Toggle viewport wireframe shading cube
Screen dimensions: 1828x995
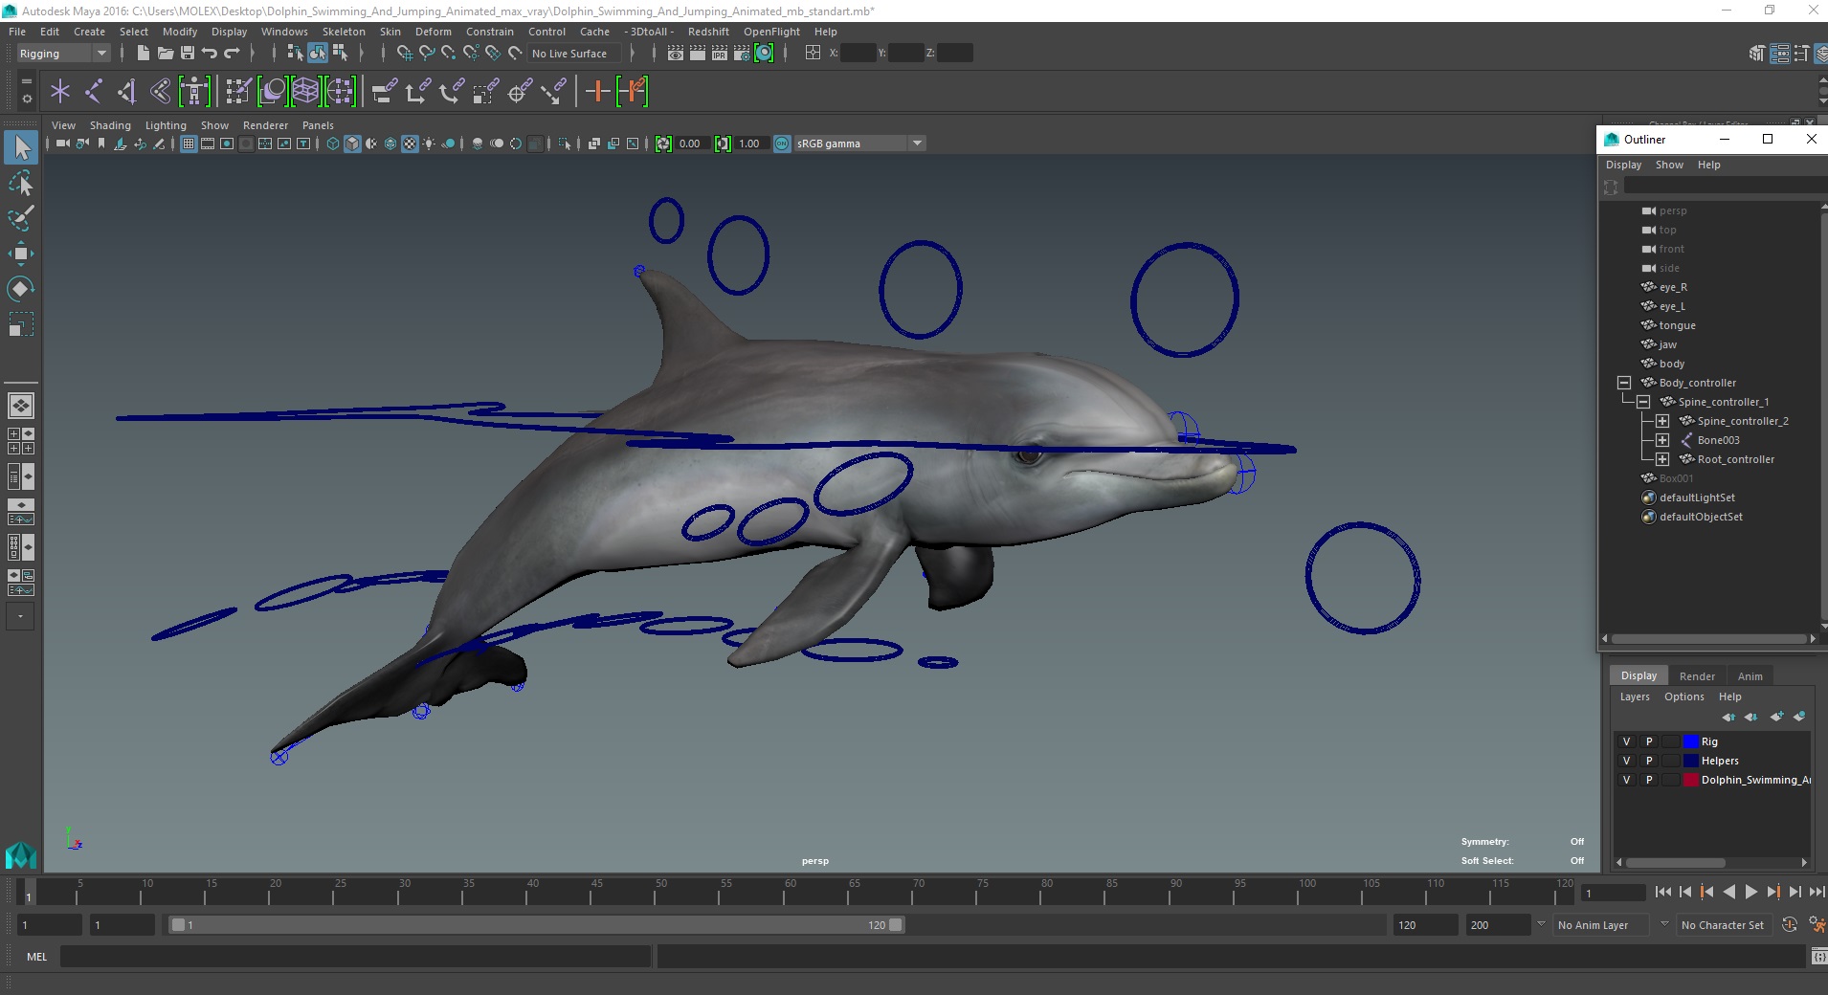[x=333, y=144]
